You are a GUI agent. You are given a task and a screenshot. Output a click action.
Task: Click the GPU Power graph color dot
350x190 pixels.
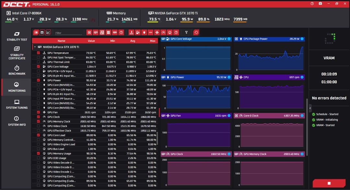[x=229, y=77]
